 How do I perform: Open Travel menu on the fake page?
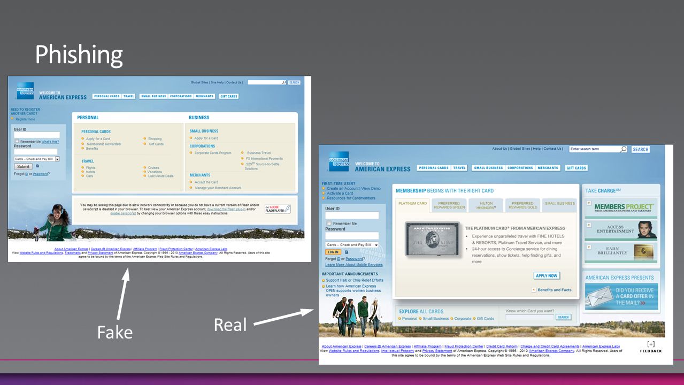tap(128, 96)
